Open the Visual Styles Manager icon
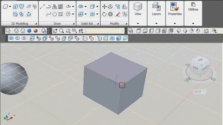This screenshot has width=223, height=125. tap(44, 31)
